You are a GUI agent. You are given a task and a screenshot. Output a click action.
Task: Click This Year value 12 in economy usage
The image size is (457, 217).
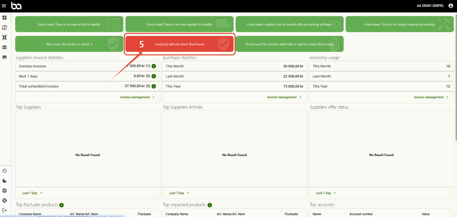(448, 86)
